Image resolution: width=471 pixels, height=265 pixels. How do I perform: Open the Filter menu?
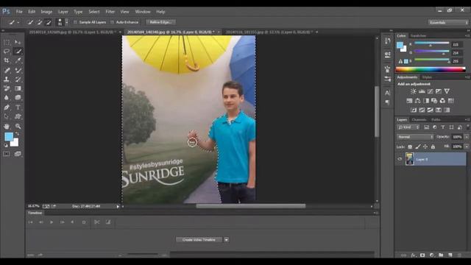110,12
